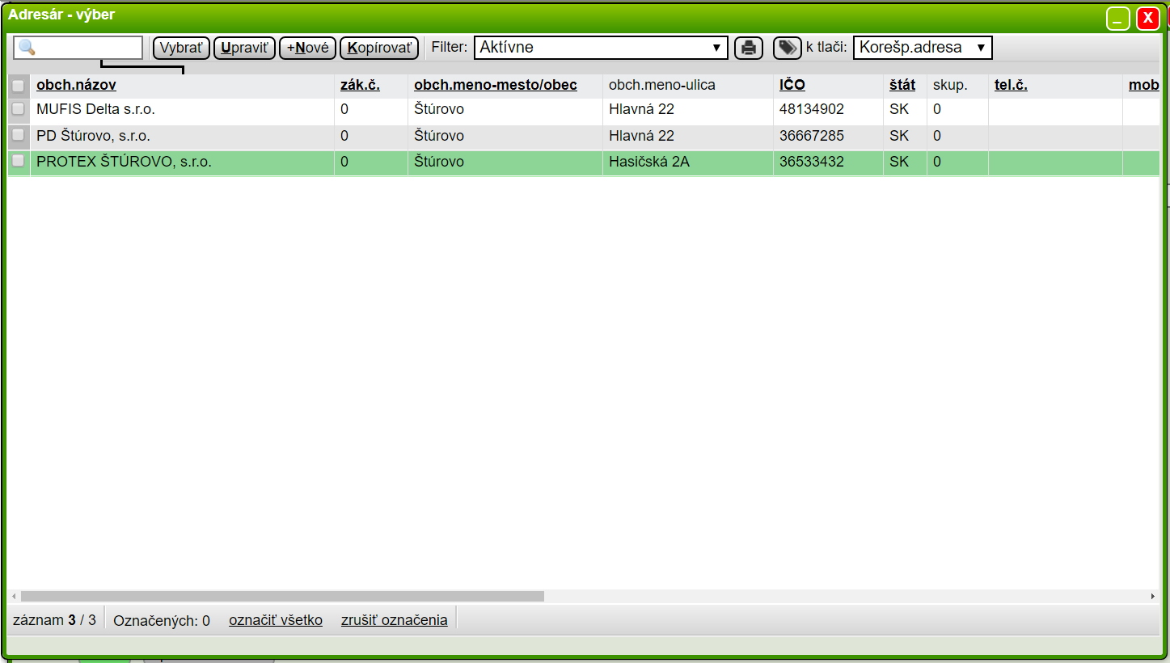Click the zrušiť označenia link
Viewport: 1170px width, 663px height.
395,620
